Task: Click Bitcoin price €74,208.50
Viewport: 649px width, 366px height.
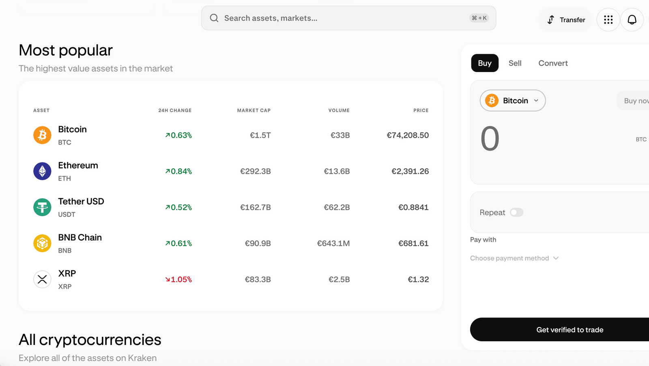Action: (x=408, y=135)
